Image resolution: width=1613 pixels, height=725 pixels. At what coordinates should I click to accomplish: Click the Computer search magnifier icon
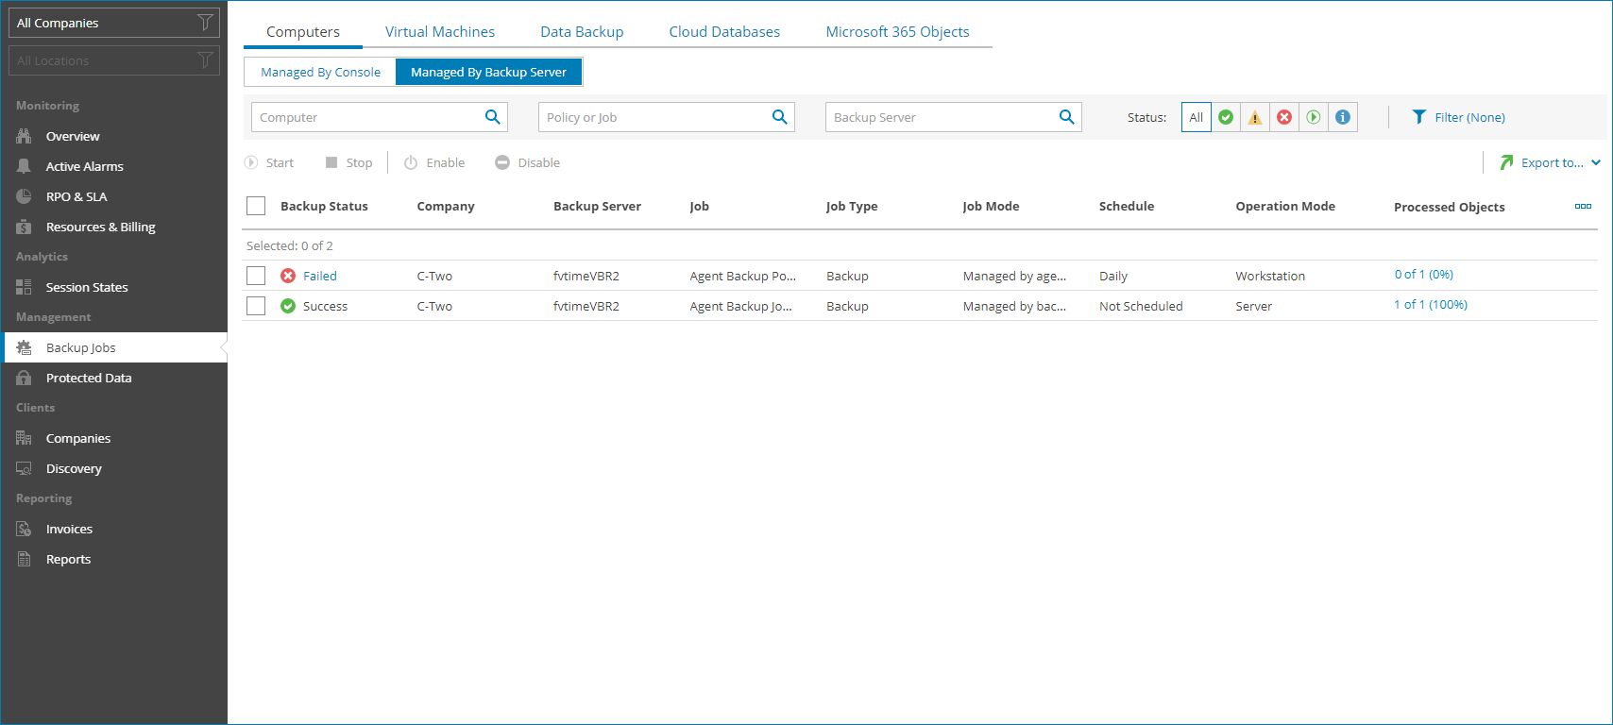492,117
